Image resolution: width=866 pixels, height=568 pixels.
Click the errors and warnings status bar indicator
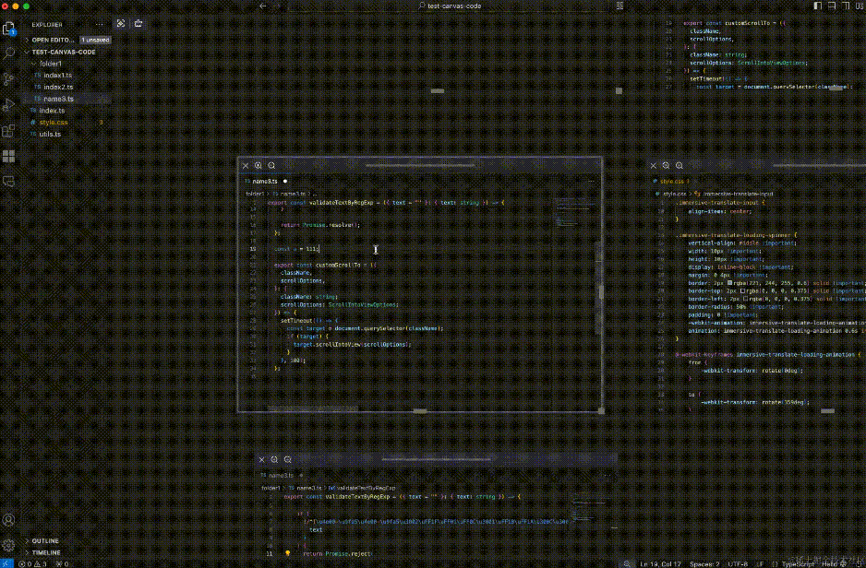coord(32,563)
